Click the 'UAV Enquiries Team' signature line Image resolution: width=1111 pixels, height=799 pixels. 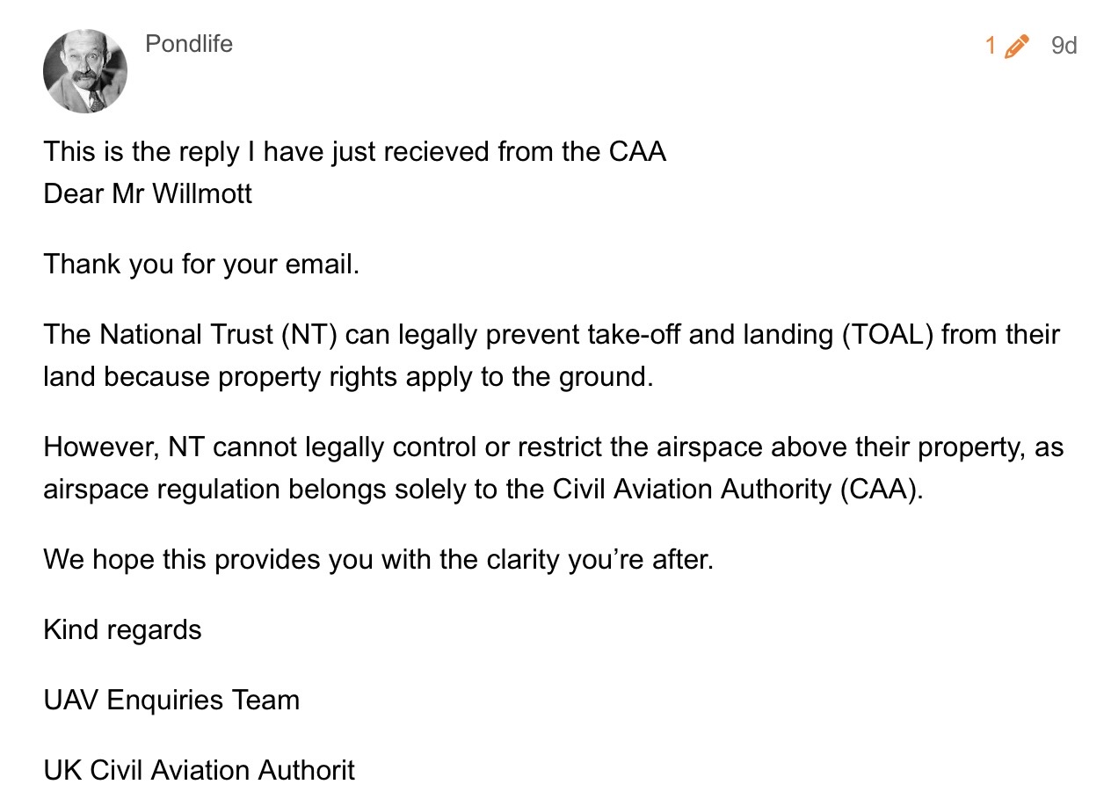(171, 701)
